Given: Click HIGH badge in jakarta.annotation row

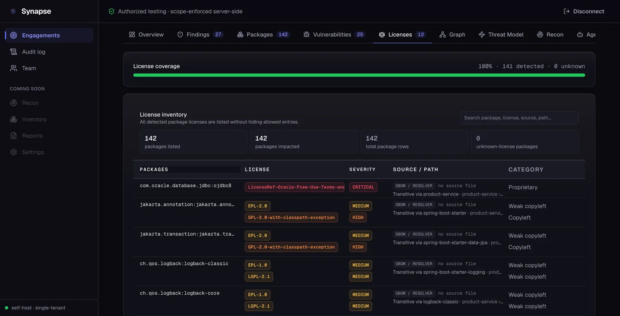Looking at the screenshot, I should pyautogui.click(x=358, y=218).
